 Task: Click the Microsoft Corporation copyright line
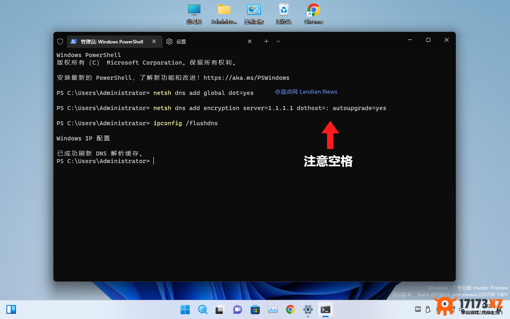147,63
